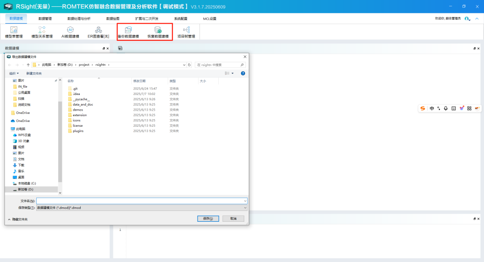
Task: Click 备份数据建模 backup tool
Action: (x=129, y=32)
